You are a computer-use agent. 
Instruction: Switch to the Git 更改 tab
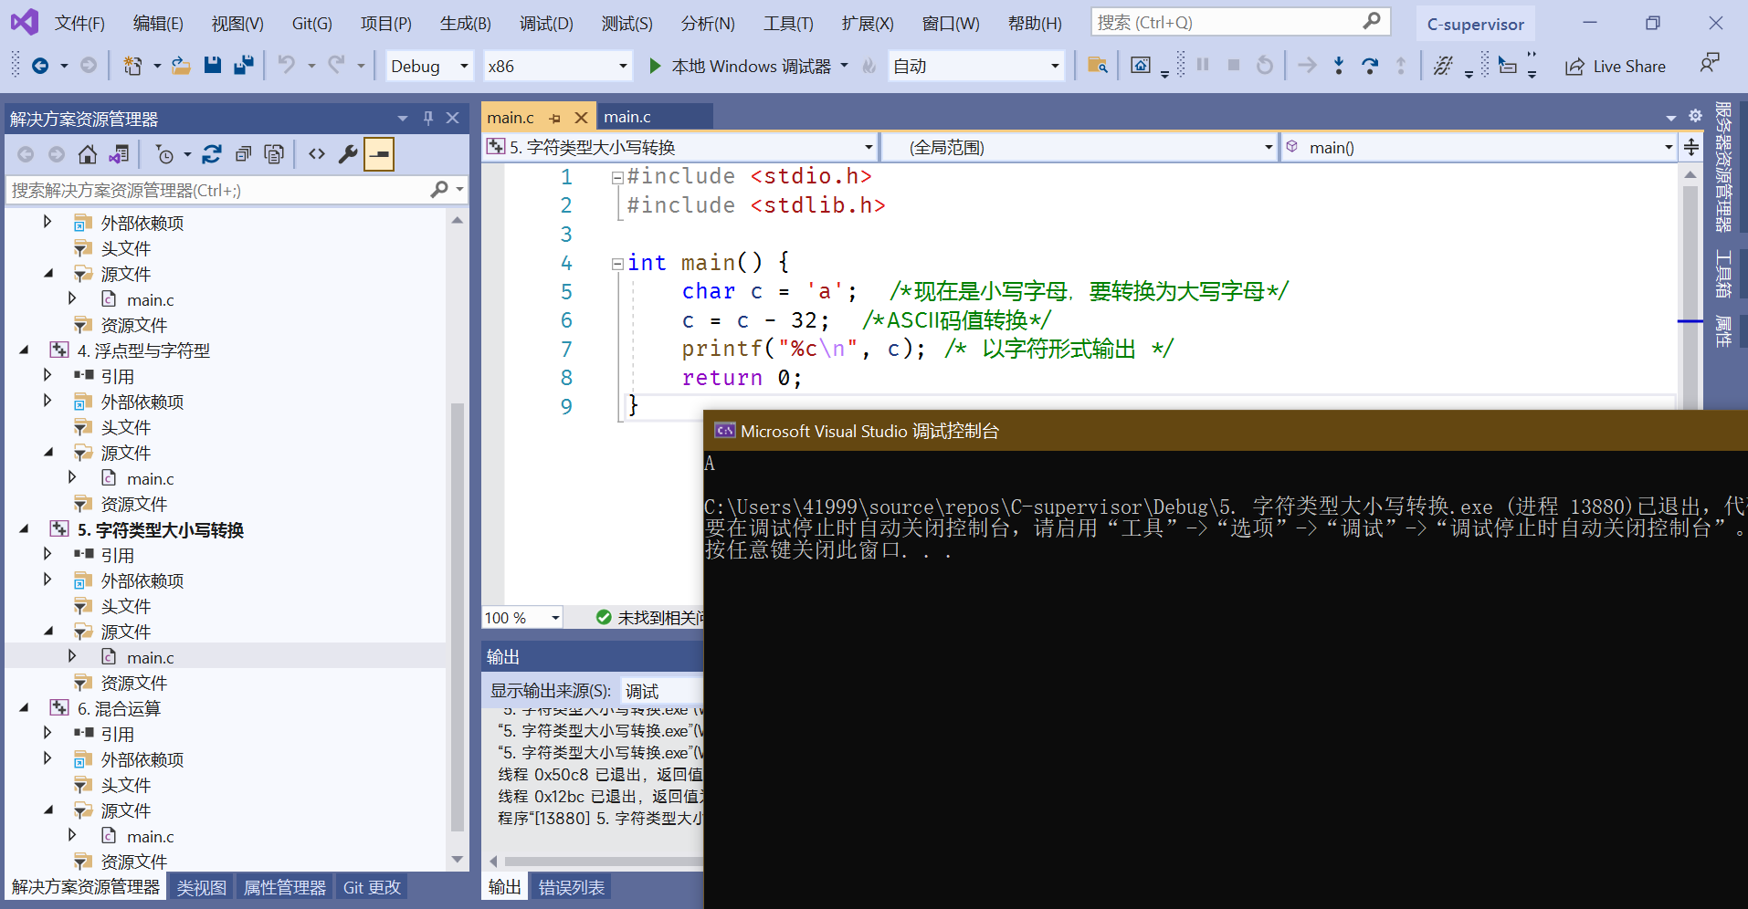[372, 887]
